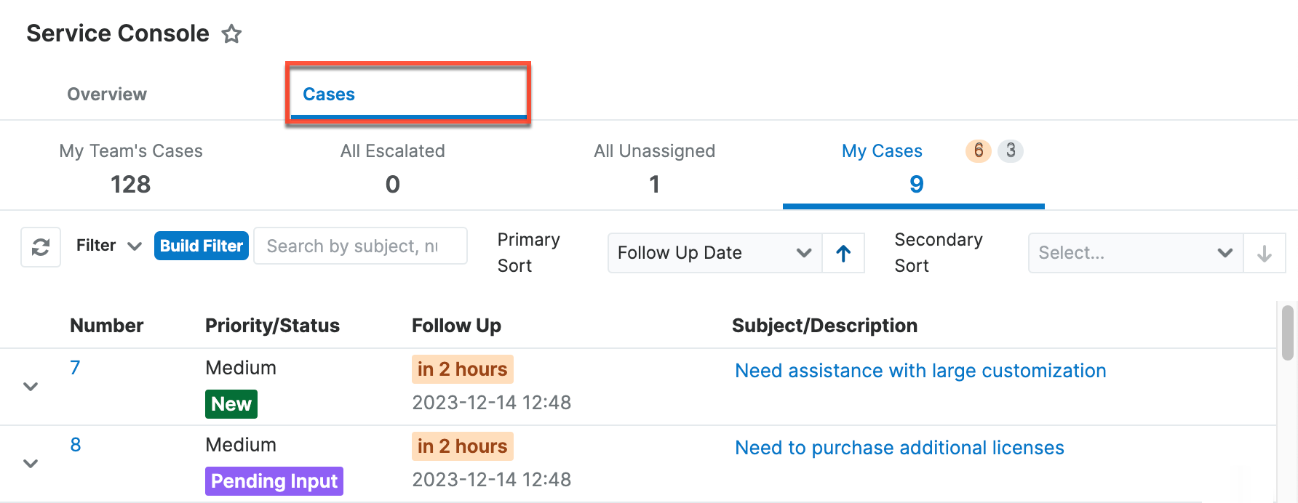1298x503 pixels.
Task: Open the Secondary Sort Select dropdown
Action: [1134, 253]
